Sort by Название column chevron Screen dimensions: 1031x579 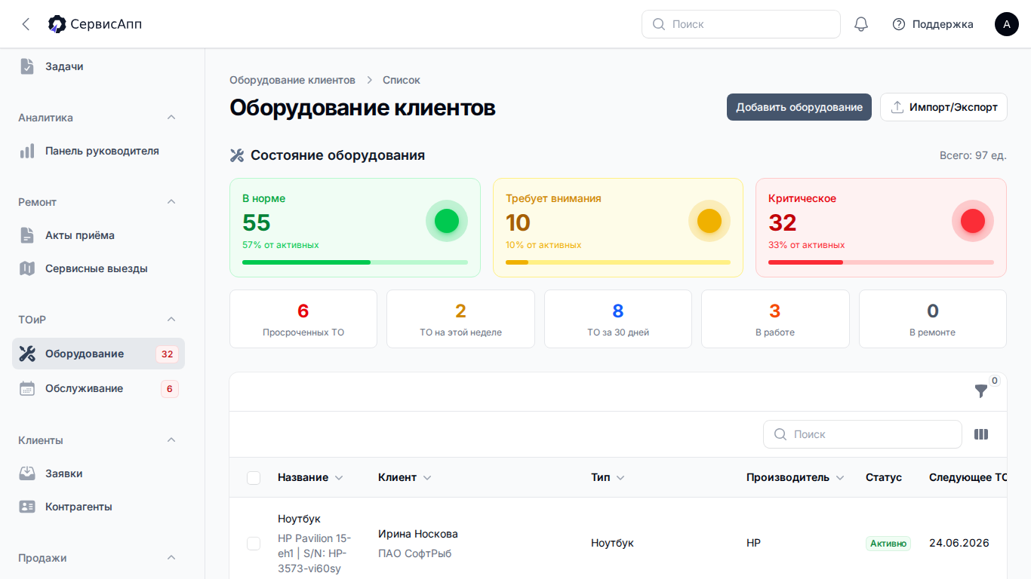pyautogui.click(x=339, y=478)
